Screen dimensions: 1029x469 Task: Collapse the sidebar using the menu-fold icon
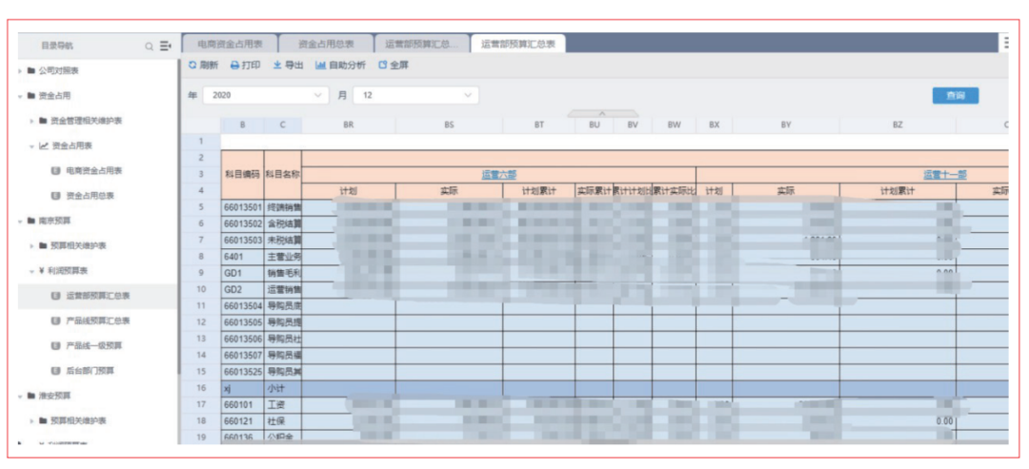click(165, 46)
